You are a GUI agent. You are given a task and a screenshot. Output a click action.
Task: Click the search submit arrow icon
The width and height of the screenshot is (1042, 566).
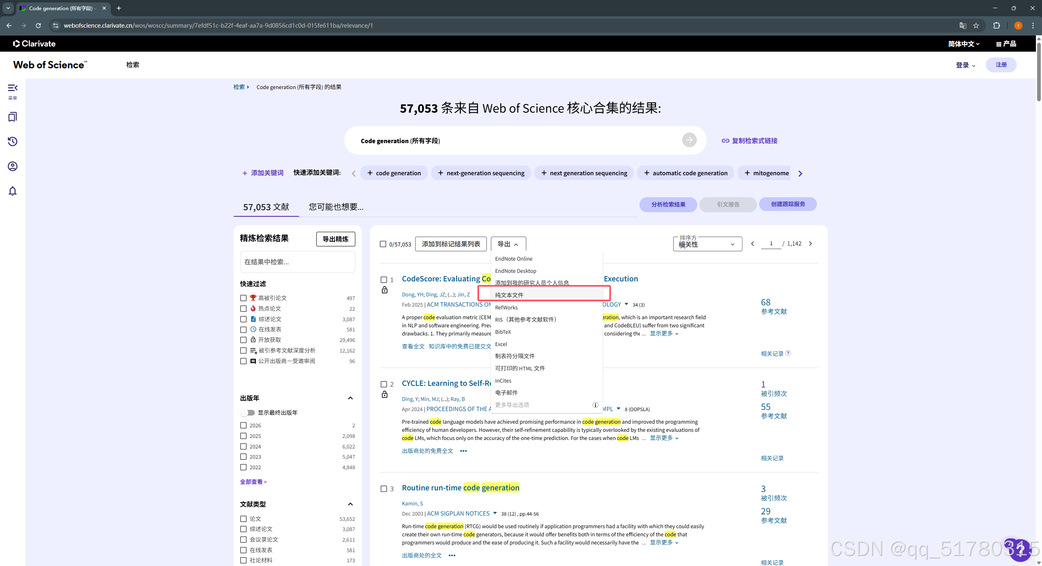689,140
